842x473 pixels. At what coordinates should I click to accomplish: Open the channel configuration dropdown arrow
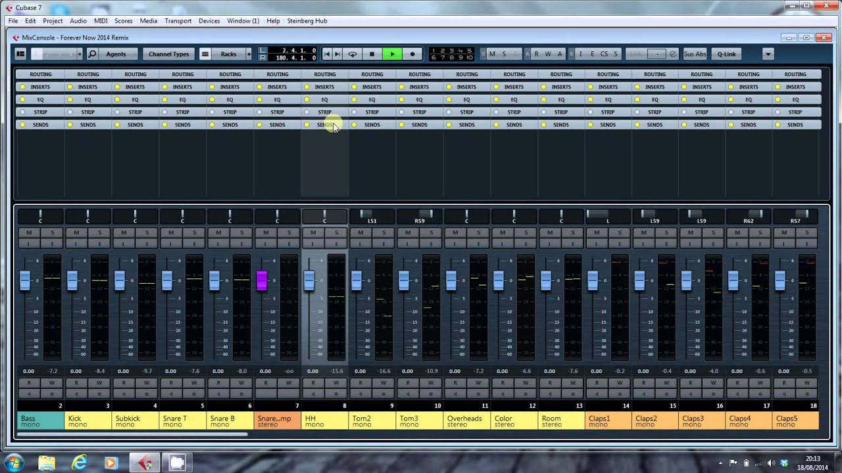pos(80,54)
